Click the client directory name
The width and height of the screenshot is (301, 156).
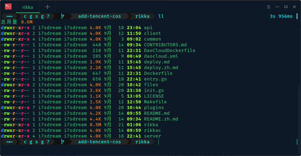[153, 33]
